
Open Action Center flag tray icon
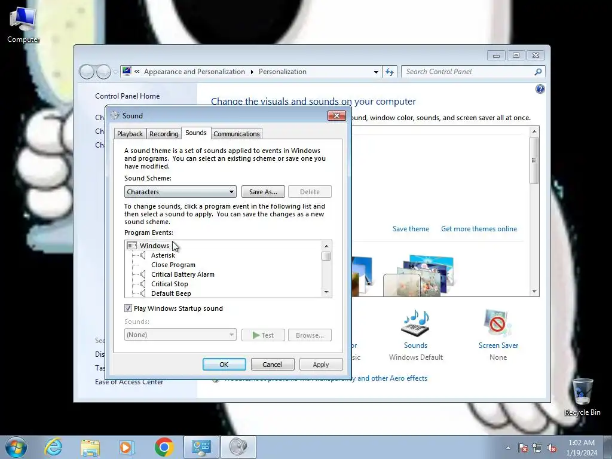point(523,448)
